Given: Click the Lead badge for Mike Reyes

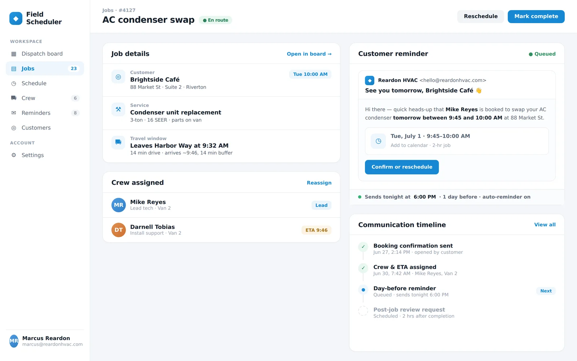Looking at the screenshot, I should click(x=321, y=205).
